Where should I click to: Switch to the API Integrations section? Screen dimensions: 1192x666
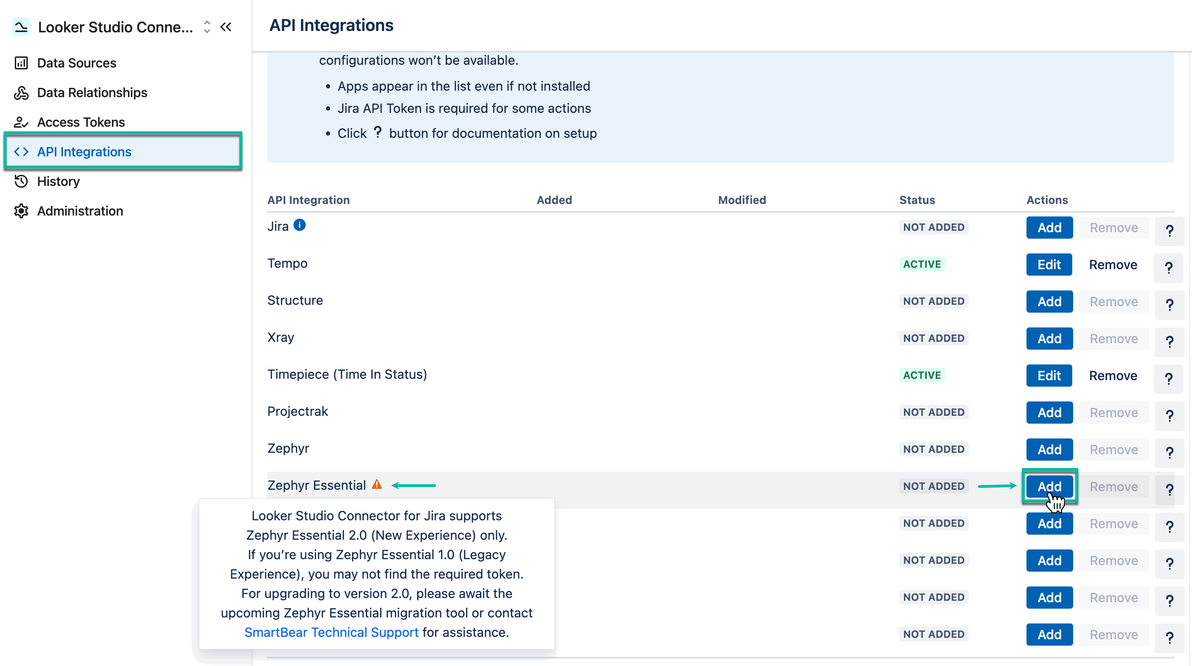coord(84,151)
